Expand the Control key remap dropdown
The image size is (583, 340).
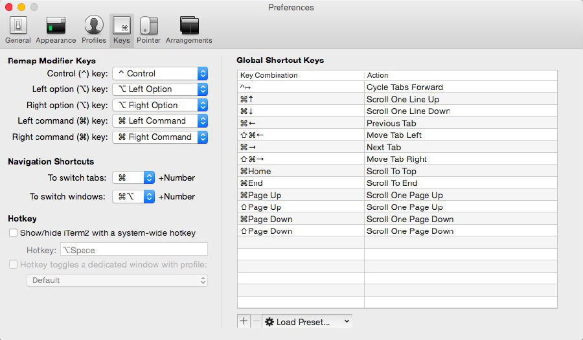(159, 74)
